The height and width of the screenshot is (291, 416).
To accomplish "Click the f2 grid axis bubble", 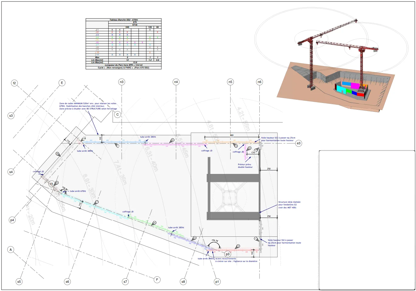I will pos(14,83).
